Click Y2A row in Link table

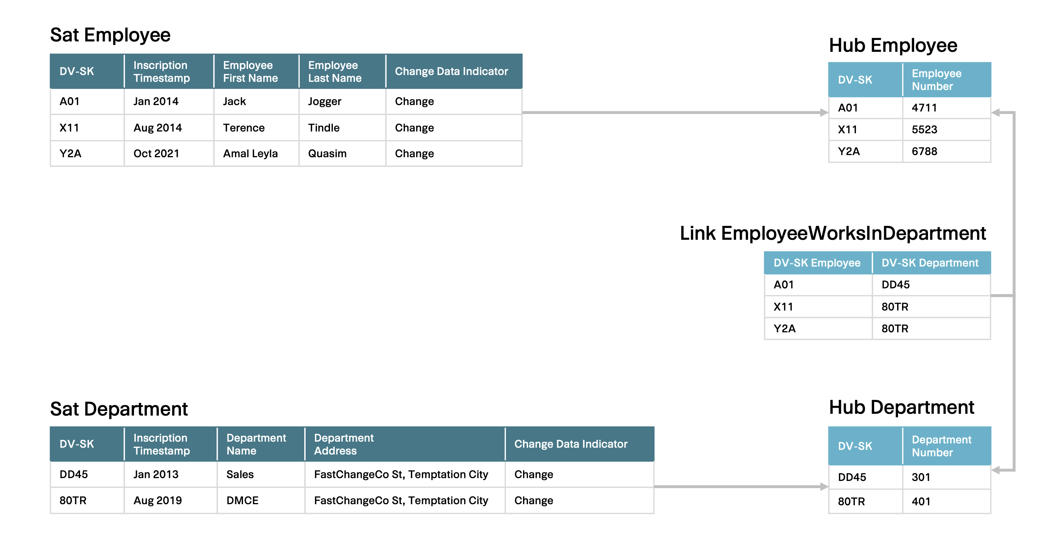(x=784, y=329)
